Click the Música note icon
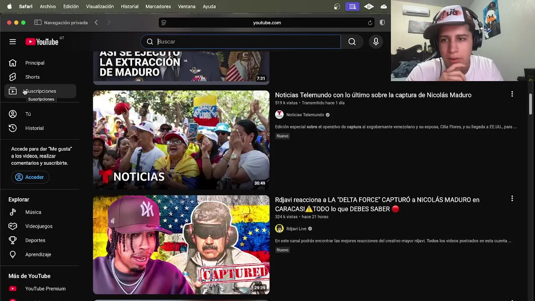Image resolution: width=535 pixels, height=301 pixels. [13, 212]
